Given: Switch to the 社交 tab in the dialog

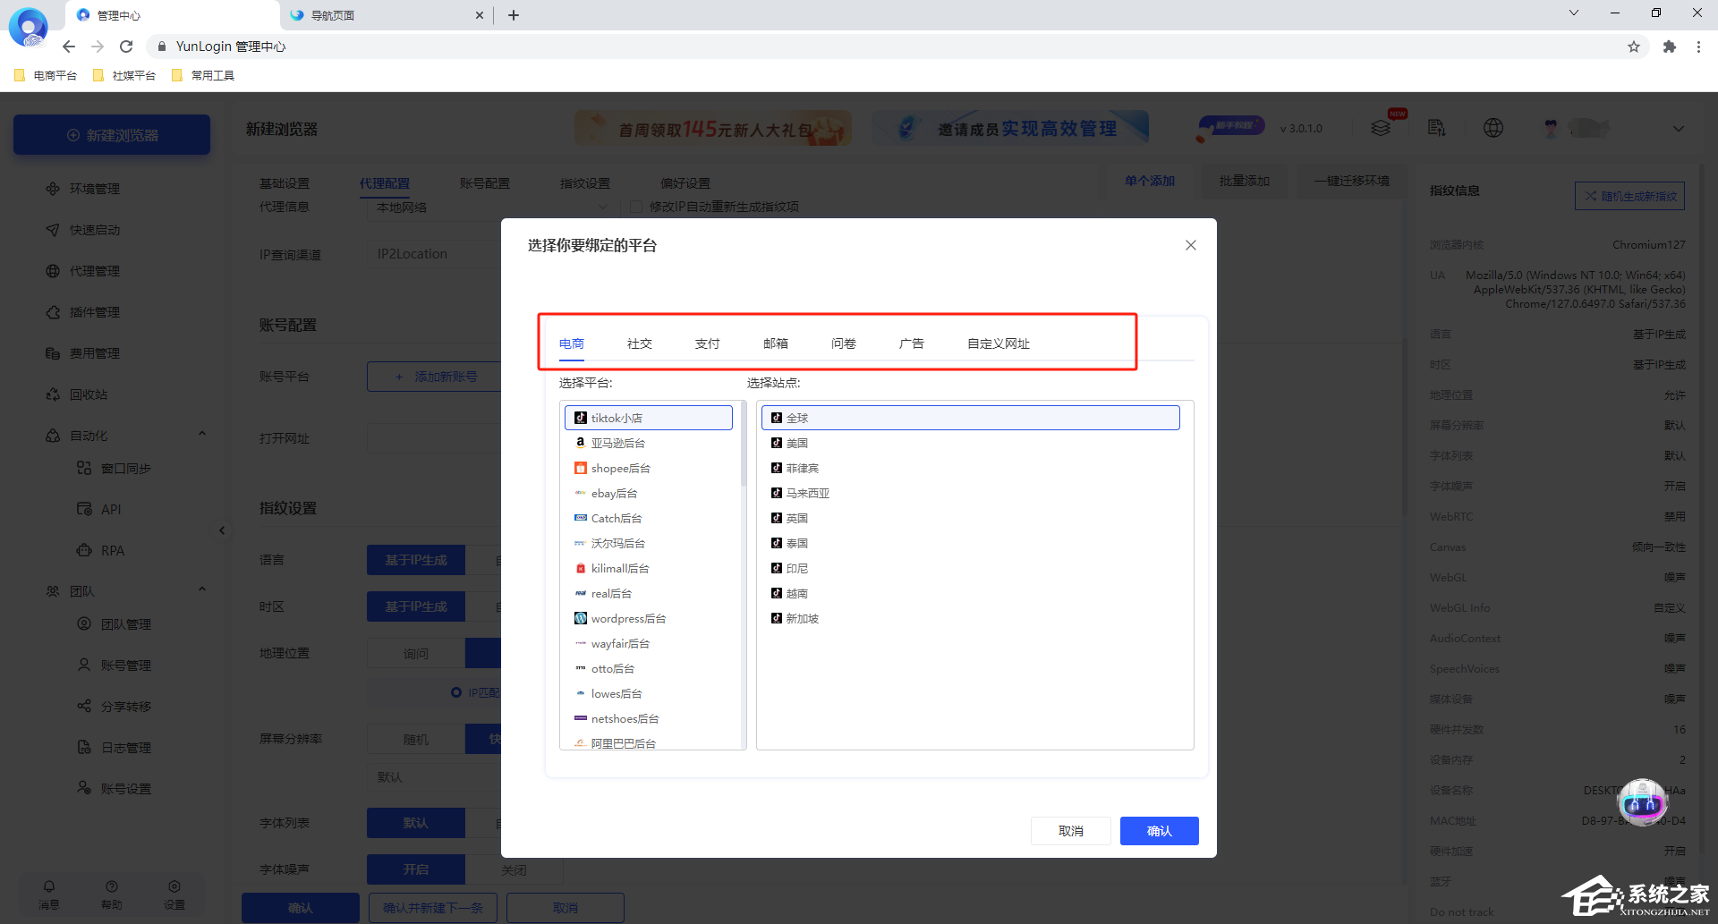Looking at the screenshot, I should pos(639,343).
